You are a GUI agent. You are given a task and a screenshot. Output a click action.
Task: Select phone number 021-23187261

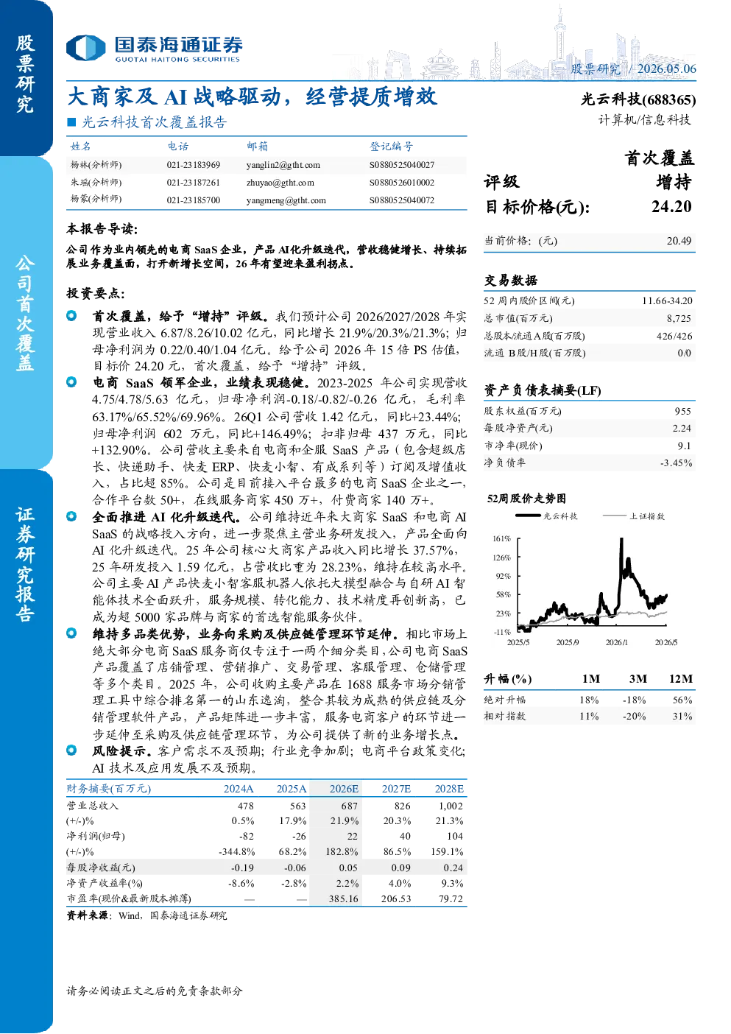point(194,183)
